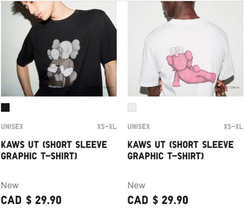Click the UNISEX label under the black shirt

click(x=12, y=126)
